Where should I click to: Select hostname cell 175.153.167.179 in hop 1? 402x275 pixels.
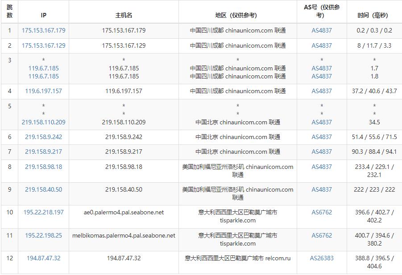point(124,30)
